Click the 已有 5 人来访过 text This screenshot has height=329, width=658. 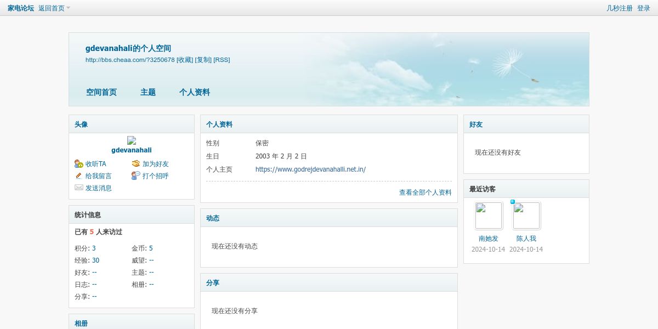click(99, 232)
